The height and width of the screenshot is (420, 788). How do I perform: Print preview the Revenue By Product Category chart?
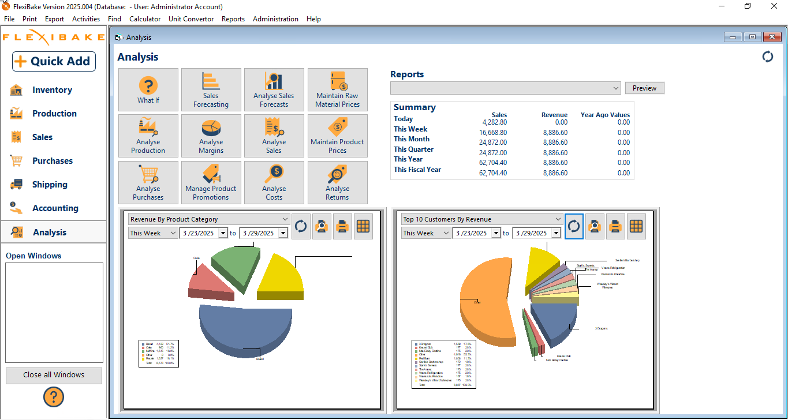click(322, 226)
